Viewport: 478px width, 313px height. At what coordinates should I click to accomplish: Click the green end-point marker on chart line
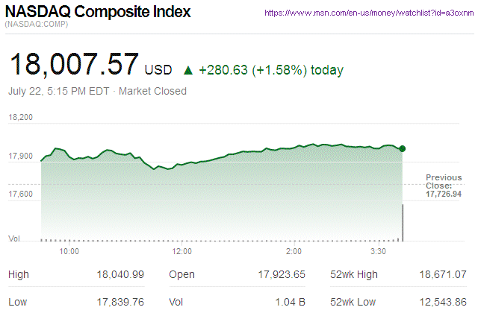pos(403,149)
